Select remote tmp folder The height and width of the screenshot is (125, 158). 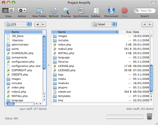tap(101, 100)
